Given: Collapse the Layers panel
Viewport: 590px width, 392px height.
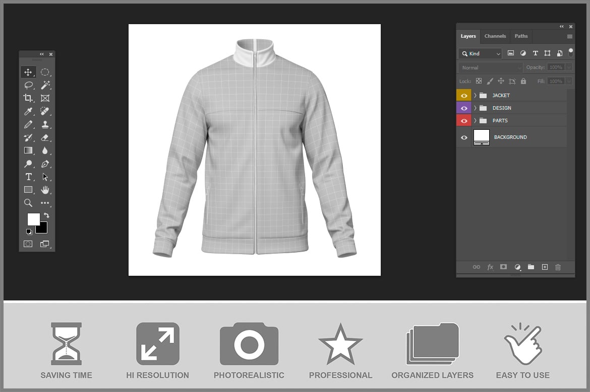Looking at the screenshot, I should click(562, 27).
